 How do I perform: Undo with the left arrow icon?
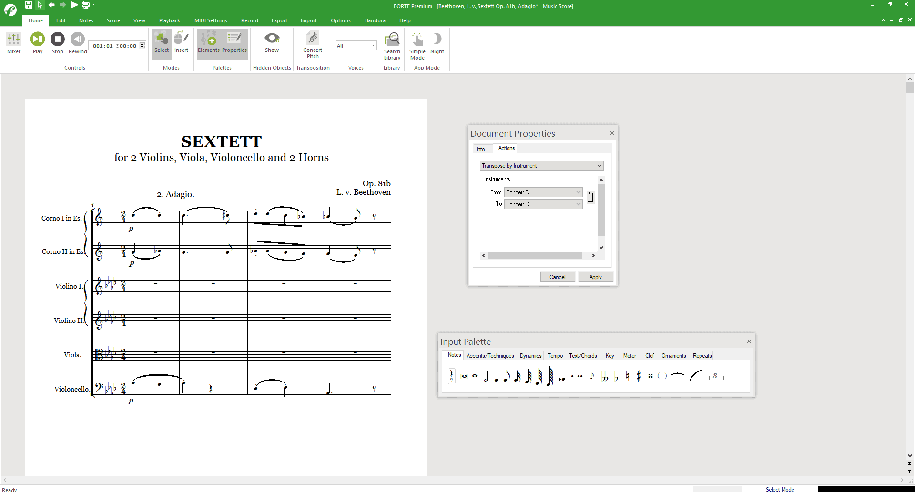(x=51, y=5)
